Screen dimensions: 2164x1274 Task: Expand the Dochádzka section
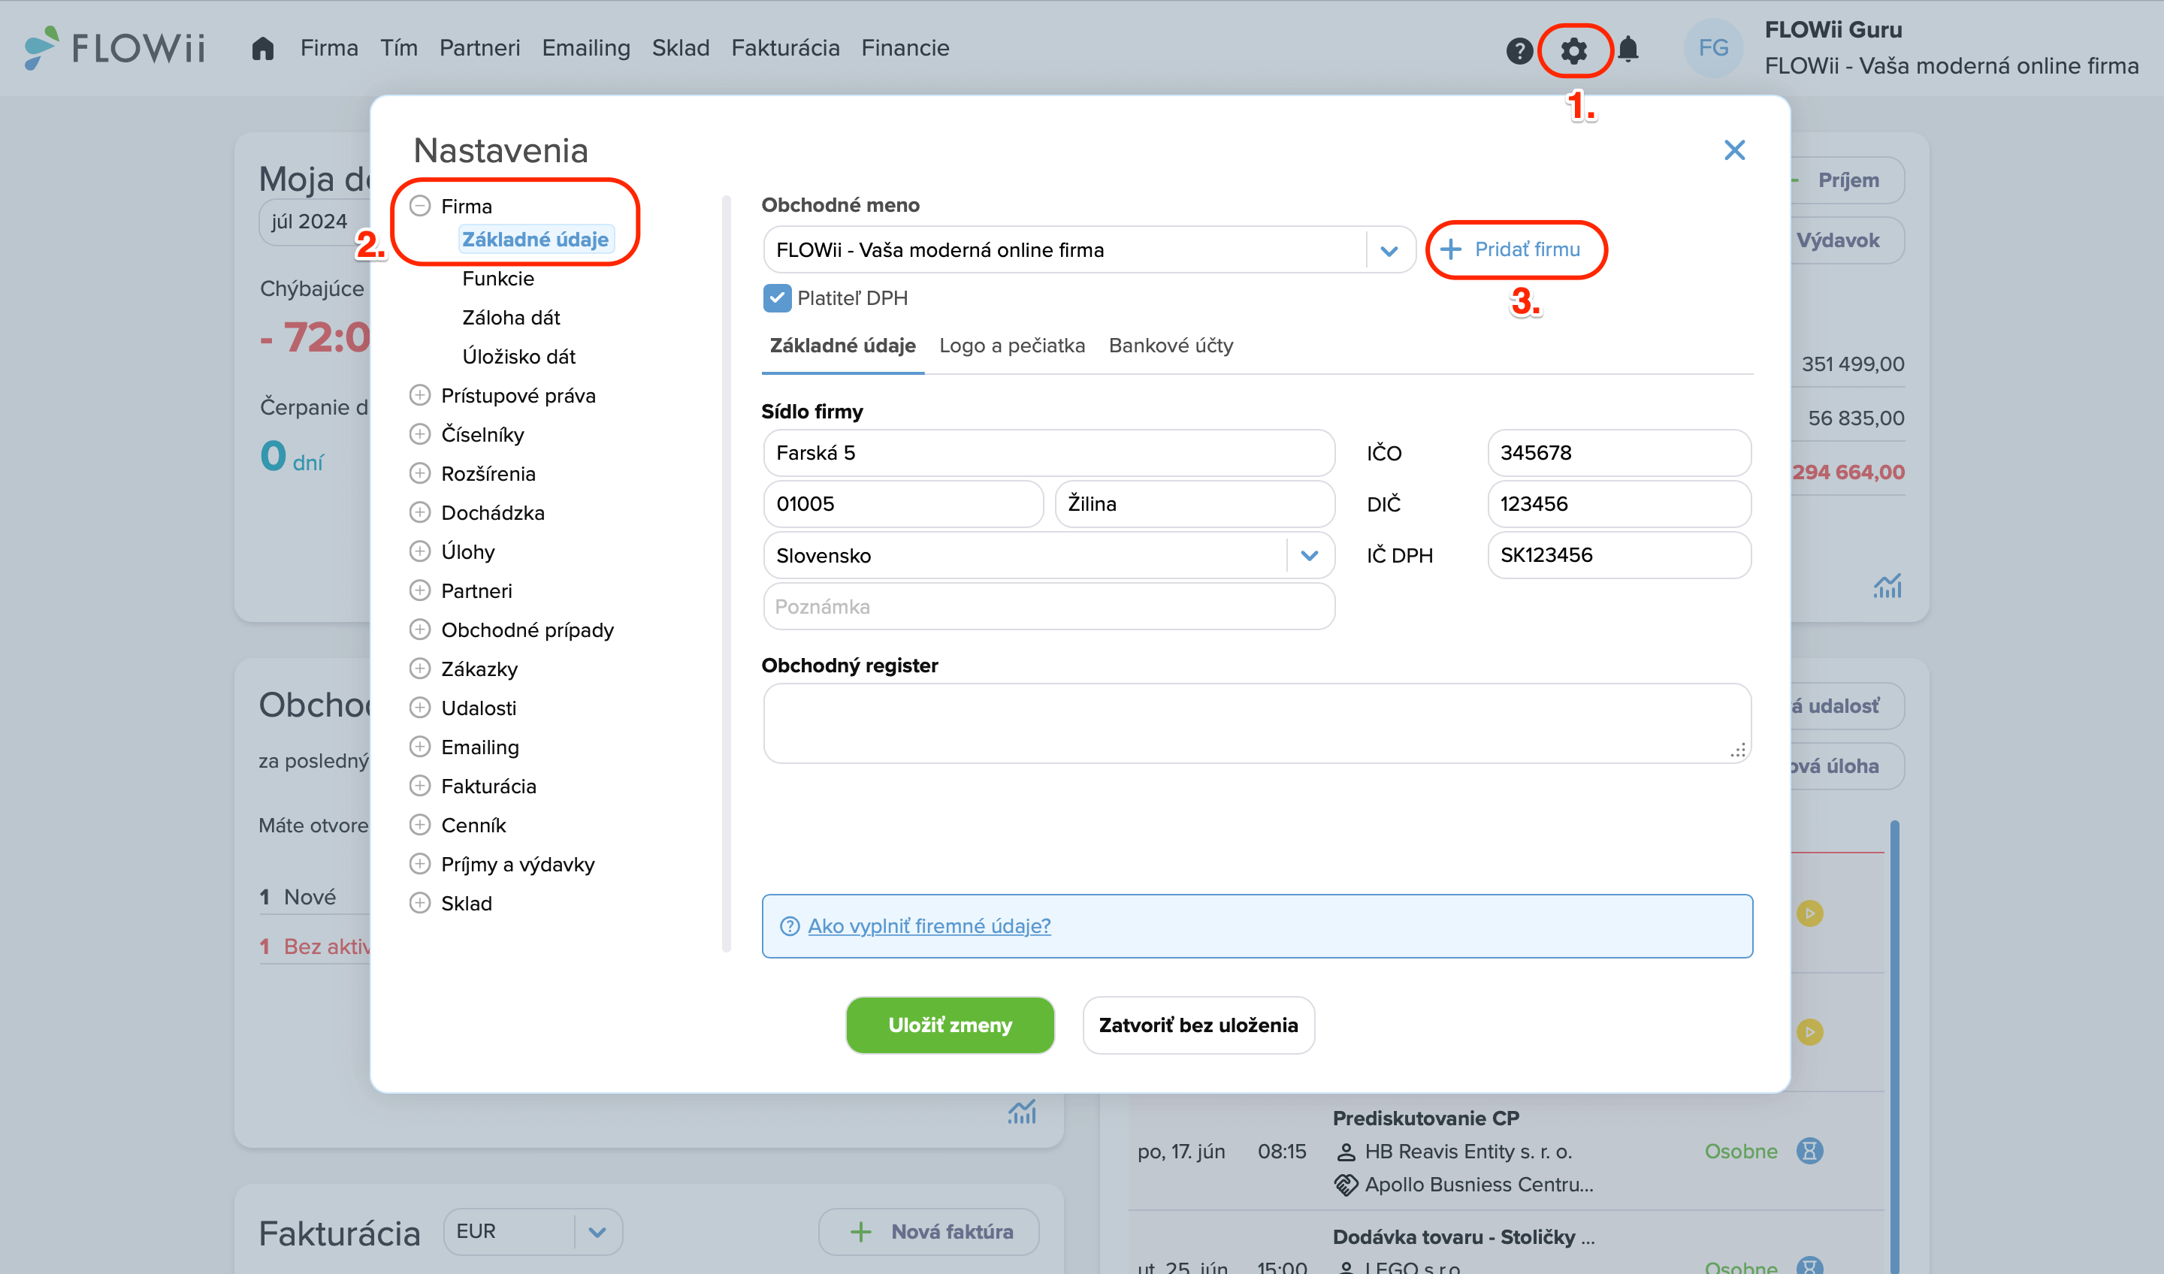419,512
